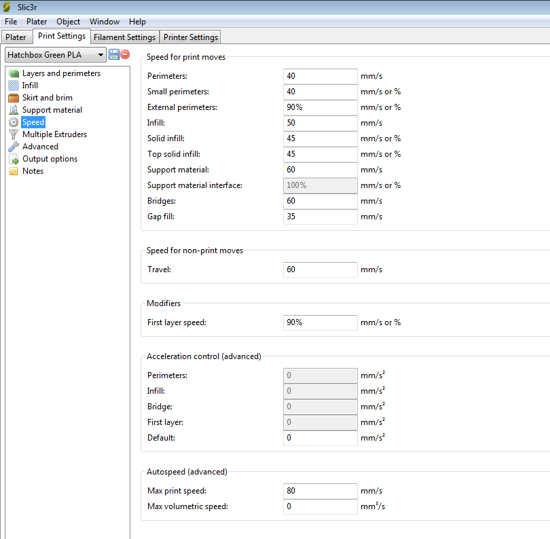Viewport: 550px width, 539px height.
Task: Click the Output options page icon
Action: [x=14, y=159]
